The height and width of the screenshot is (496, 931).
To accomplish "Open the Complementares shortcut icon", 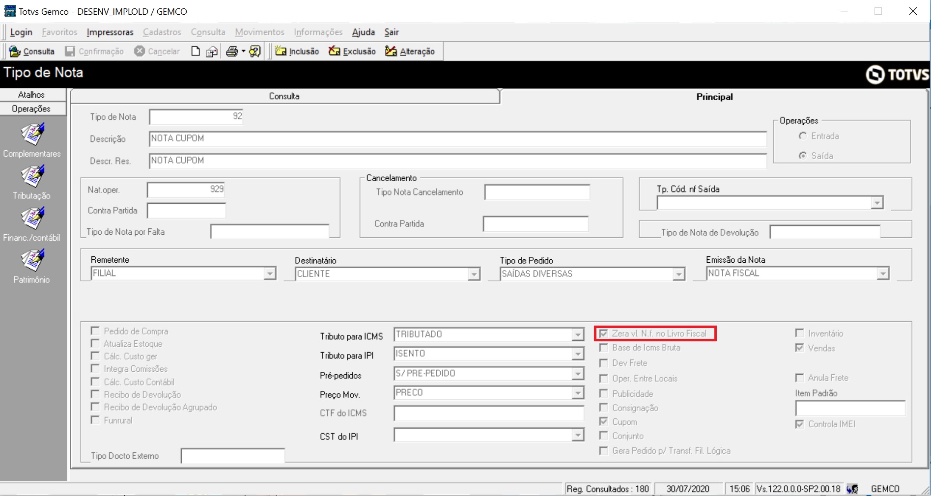I will 32,134.
